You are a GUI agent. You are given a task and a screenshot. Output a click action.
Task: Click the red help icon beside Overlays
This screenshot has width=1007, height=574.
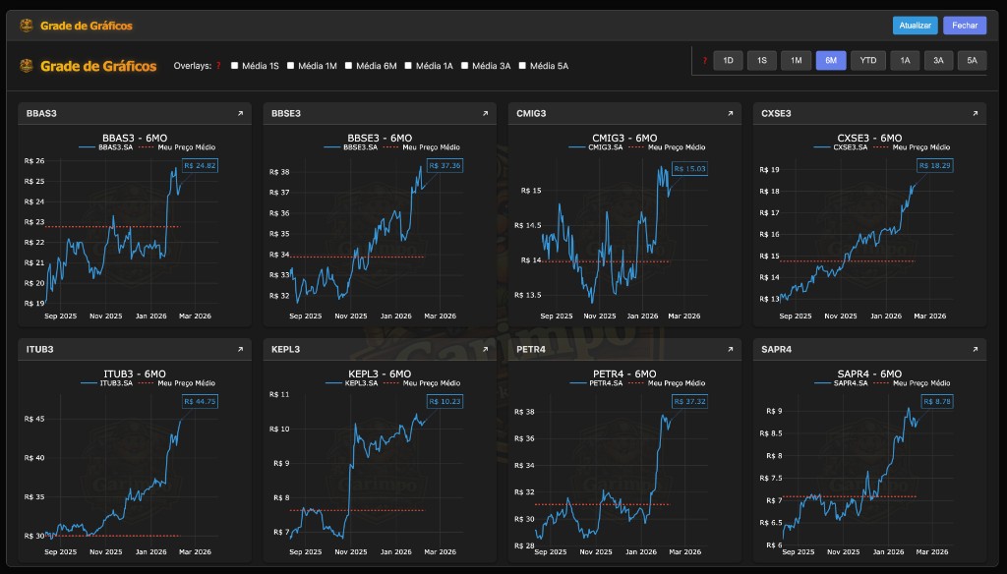[x=218, y=67]
